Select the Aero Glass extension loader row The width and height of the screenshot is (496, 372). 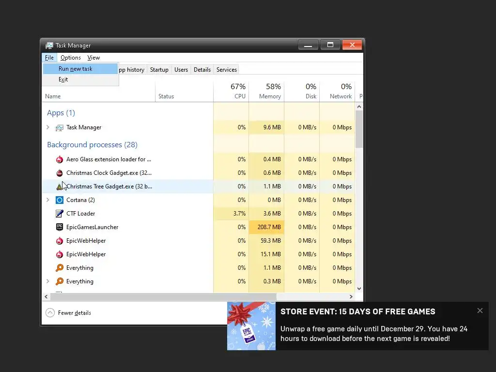point(198,159)
